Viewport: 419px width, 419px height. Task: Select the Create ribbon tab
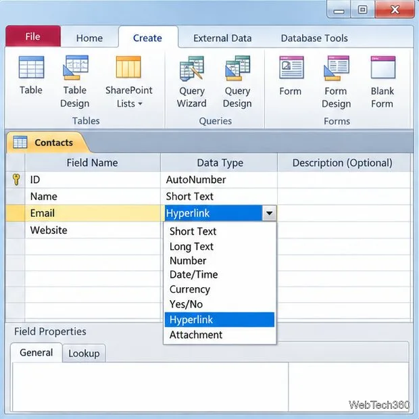click(x=148, y=38)
